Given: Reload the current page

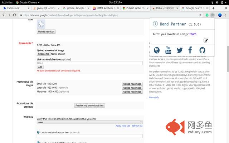Looking at the screenshot, I should point(14,15).
